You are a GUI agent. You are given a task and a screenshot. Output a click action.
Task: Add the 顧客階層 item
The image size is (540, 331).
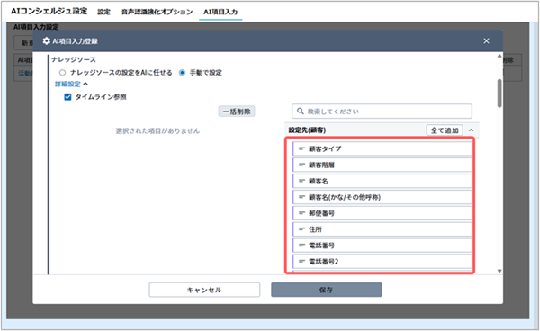click(x=382, y=165)
